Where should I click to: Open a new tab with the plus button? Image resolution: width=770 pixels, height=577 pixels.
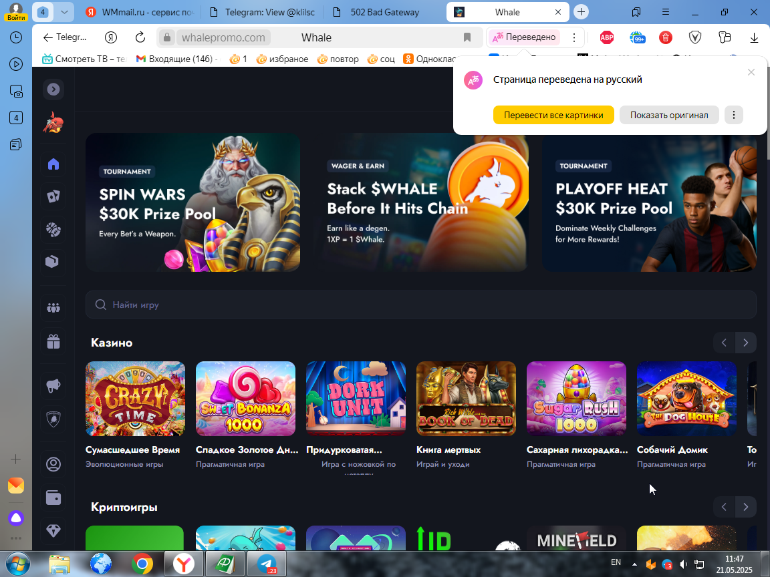tap(581, 12)
